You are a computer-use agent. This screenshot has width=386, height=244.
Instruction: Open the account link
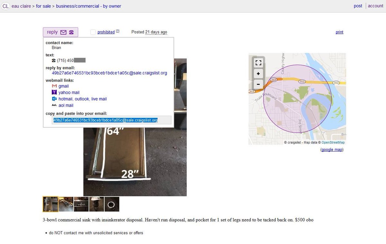click(376, 6)
